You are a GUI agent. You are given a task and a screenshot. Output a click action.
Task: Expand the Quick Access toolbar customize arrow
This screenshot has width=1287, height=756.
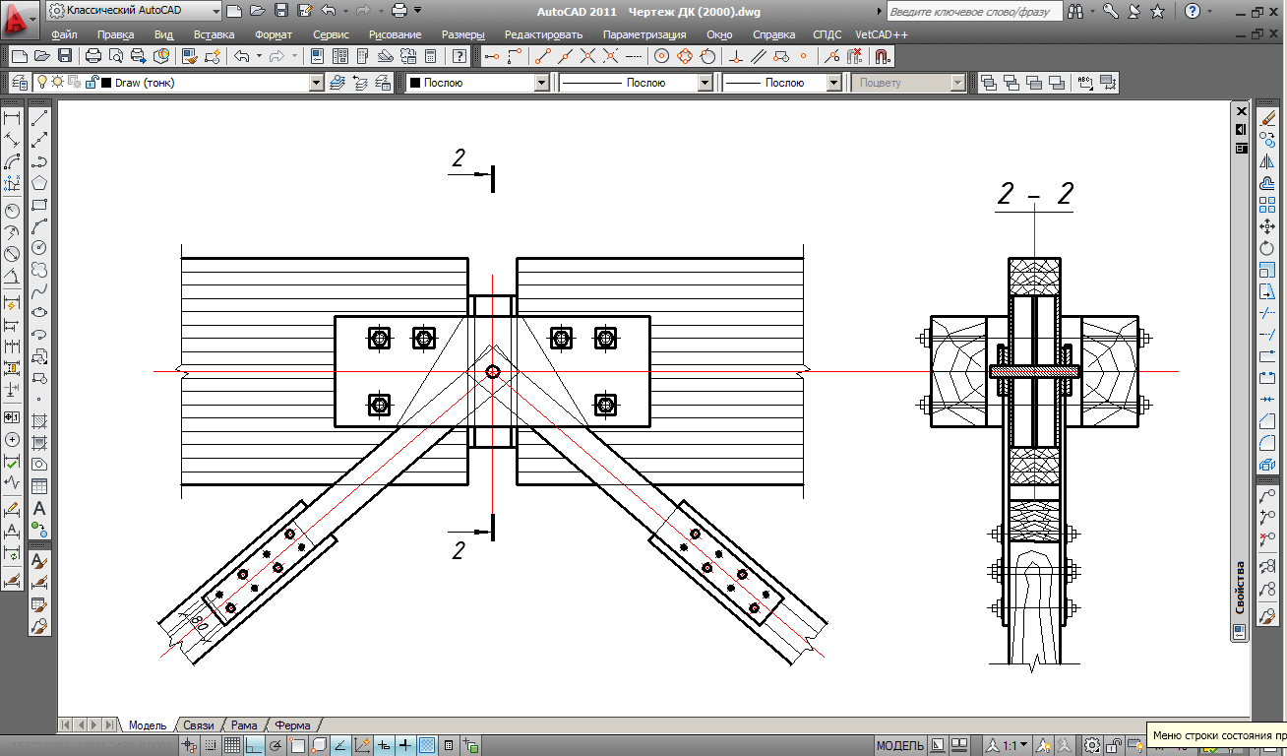418,11
